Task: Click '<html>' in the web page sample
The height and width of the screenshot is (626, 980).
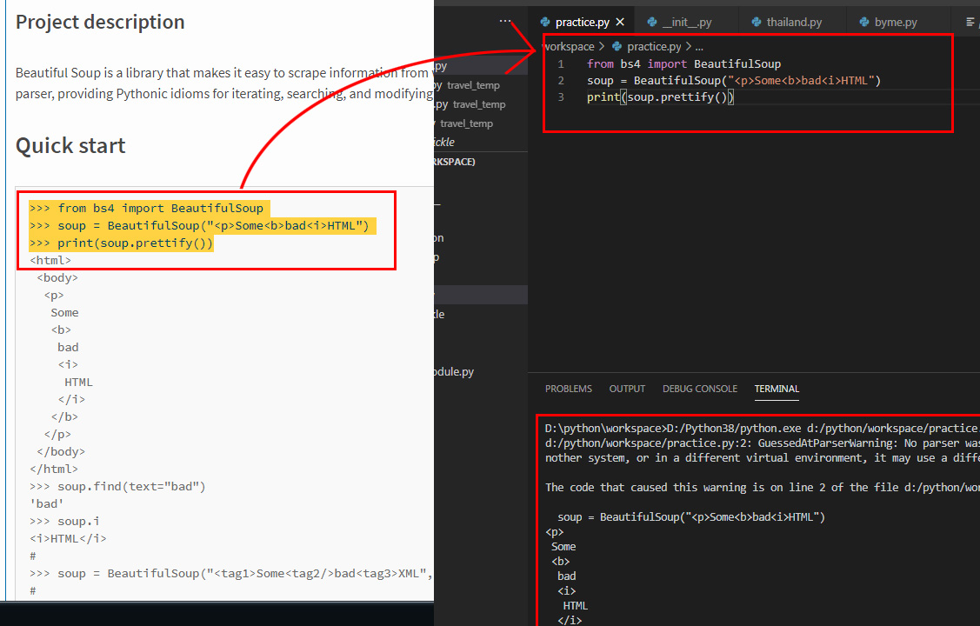Action: pos(50,261)
